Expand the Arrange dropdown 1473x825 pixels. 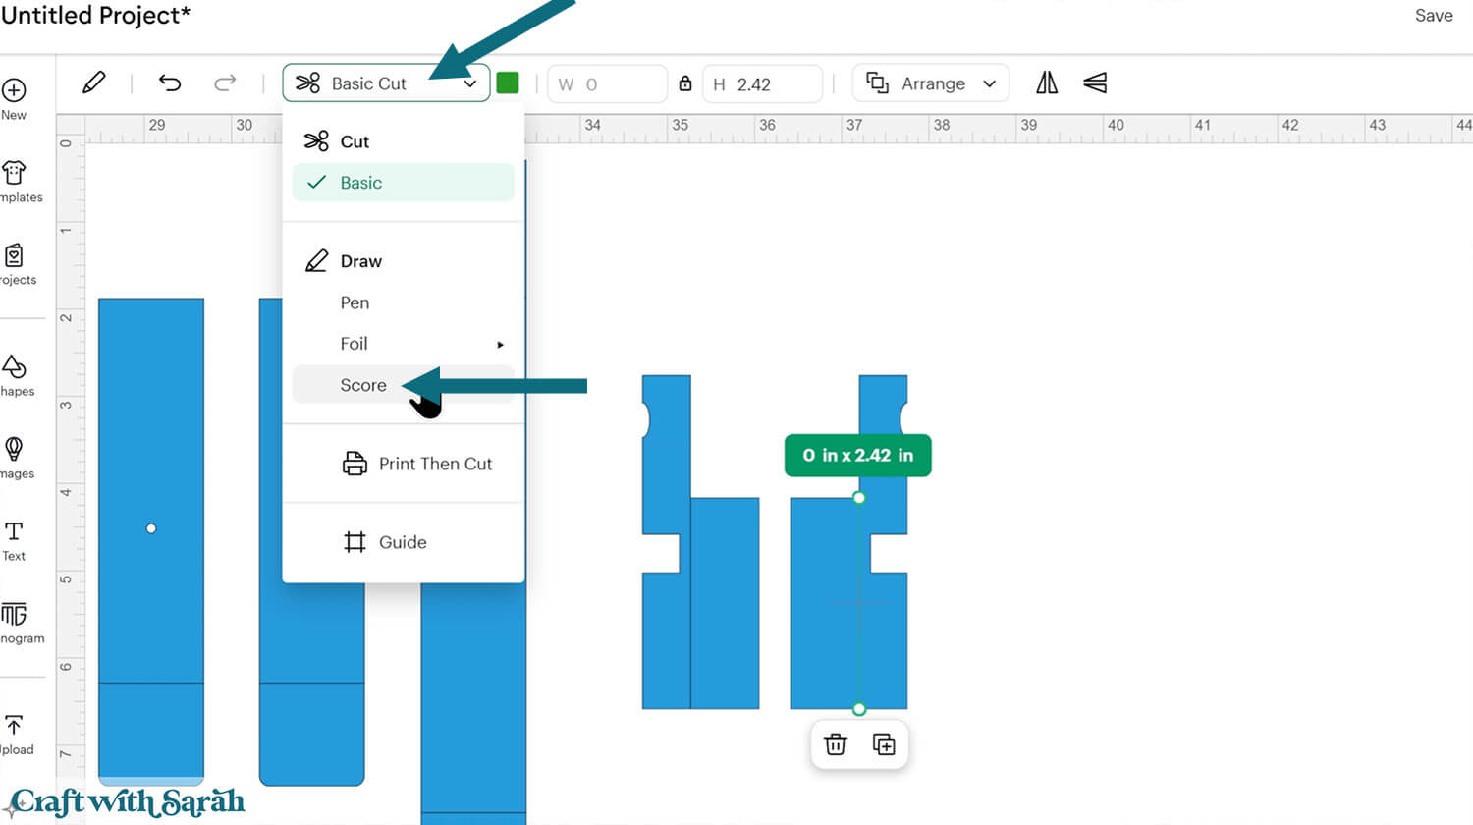click(x=931, y=83)
